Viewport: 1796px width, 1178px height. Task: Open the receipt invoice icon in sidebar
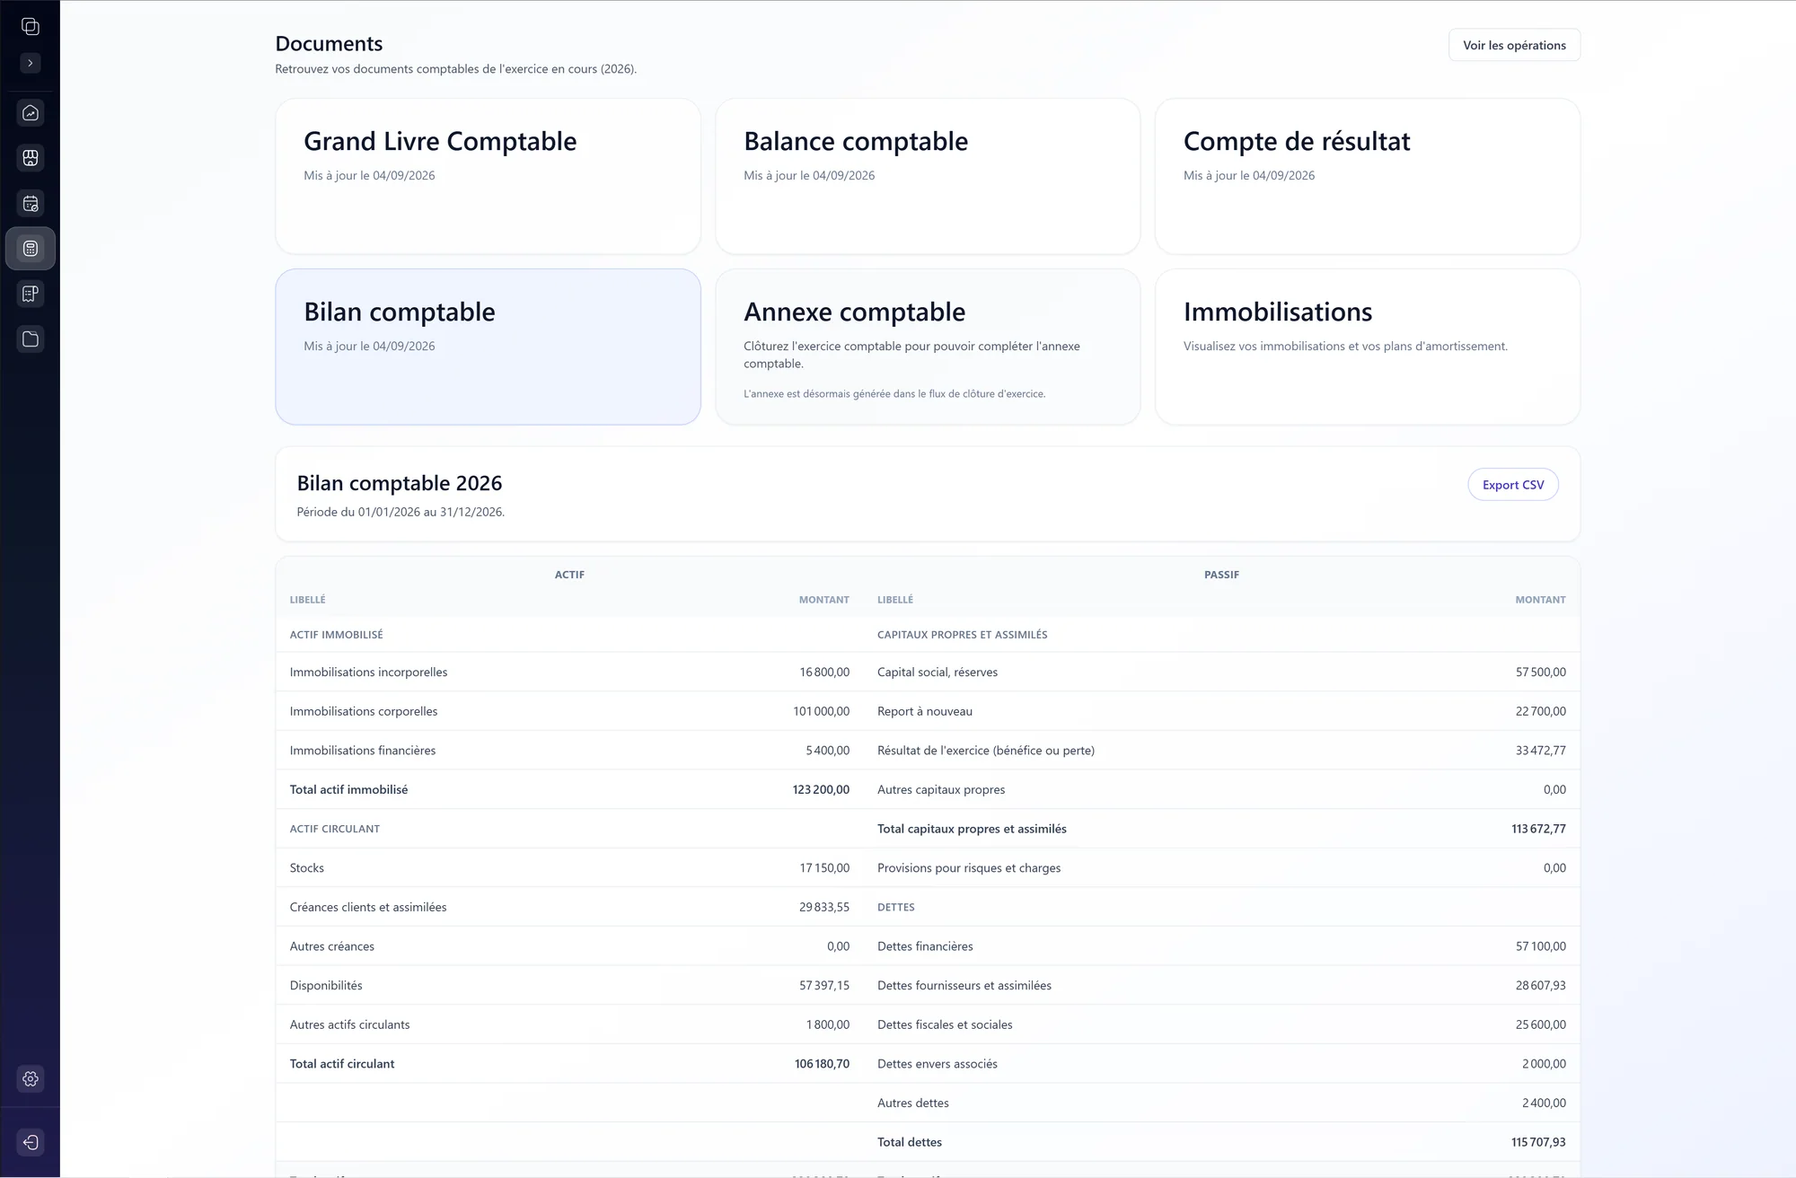click(31, 294)
